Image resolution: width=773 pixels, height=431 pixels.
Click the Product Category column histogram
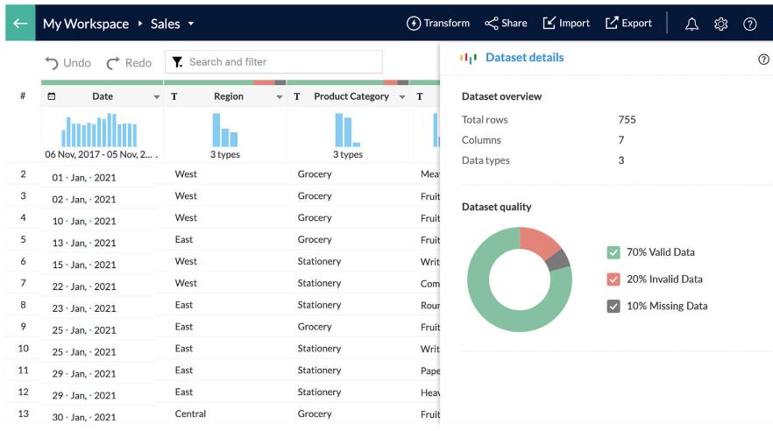pyautogui.click(x=348, y=130)
